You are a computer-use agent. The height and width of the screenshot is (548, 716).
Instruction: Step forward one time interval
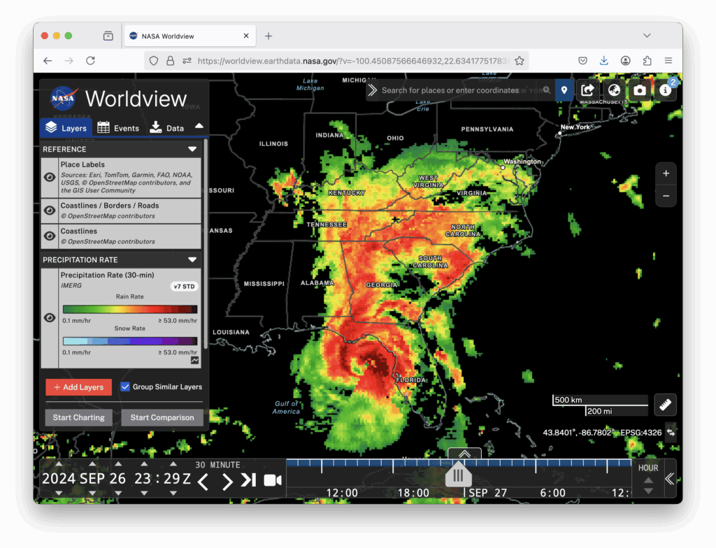[x=227, y=482]
